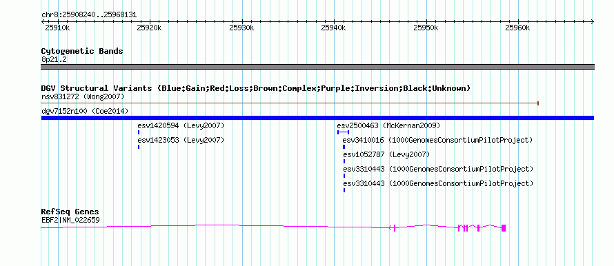Screen dimensions: 614x266
Task: Click the 25910k ruler tick label
Action: [57, 28]
